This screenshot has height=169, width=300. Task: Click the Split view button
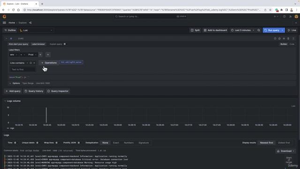tap(195, 30)
